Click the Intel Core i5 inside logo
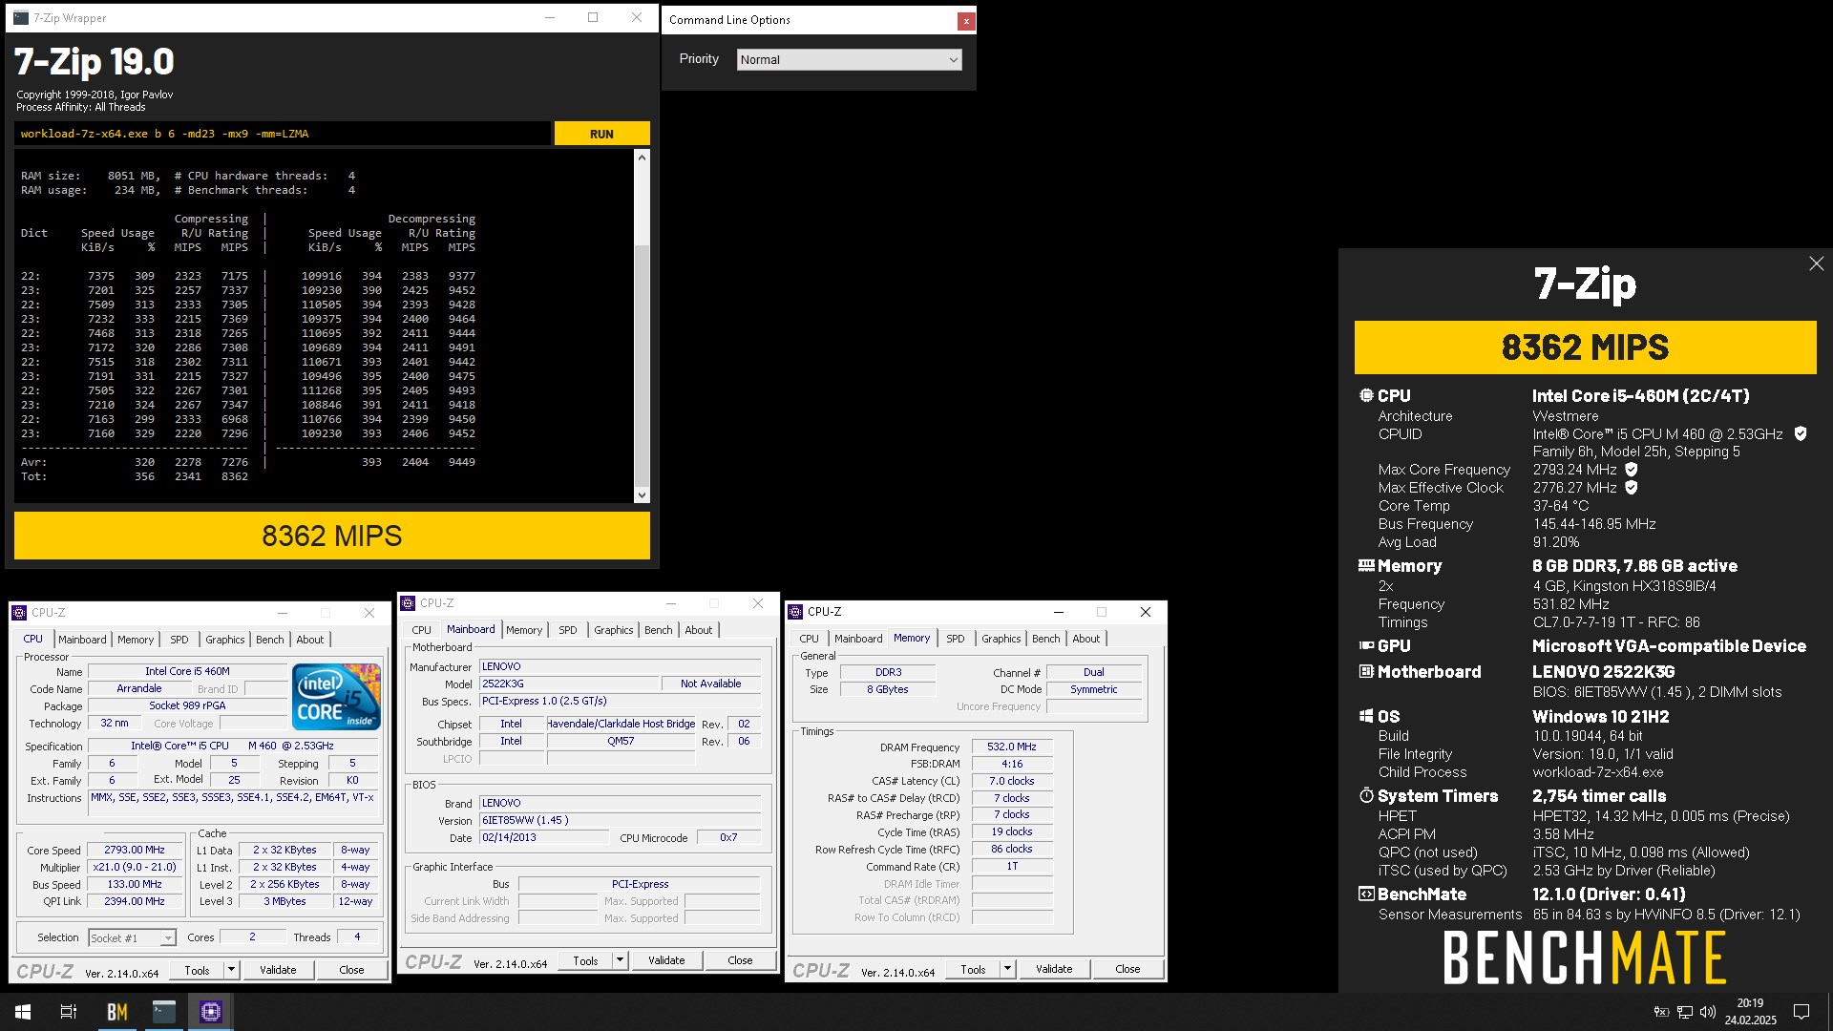This screenshot has width=1833, height=1031. [x=337, y=697]
